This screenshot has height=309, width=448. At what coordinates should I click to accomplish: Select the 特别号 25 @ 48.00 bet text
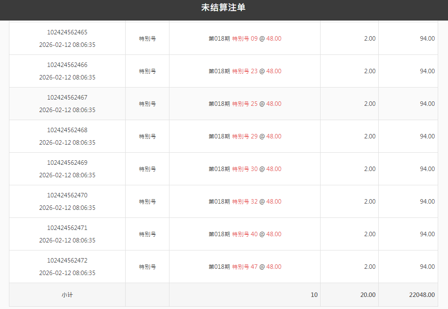click(256, 104)
